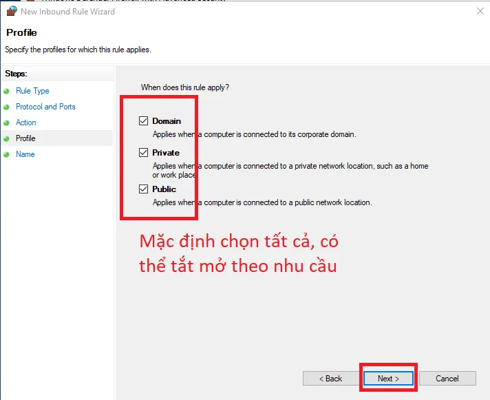Click the Domain label text
This screenshot has height=400, width=490.
pyautogui.click(x=167, y=121)
